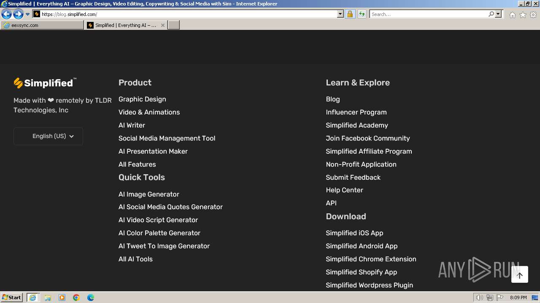Open All AI Tools link
540x303 pixels.
(x=135, y=259)
